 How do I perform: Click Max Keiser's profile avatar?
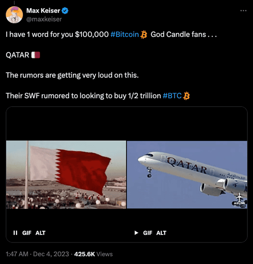14,15
